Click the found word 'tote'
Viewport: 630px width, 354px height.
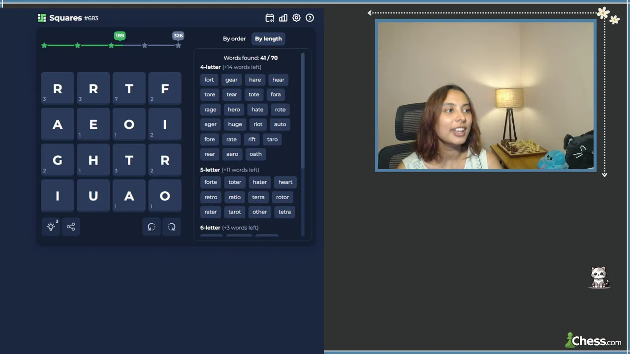(254, 94)
